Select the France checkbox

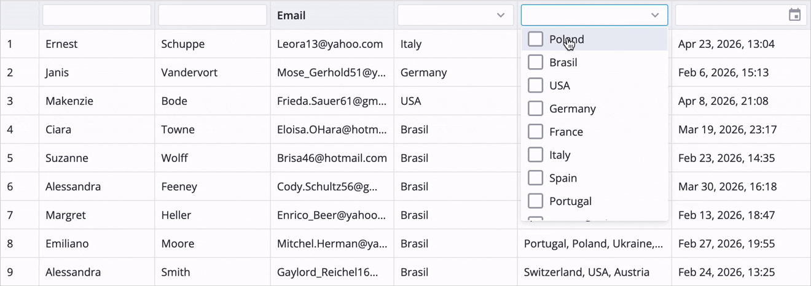point(535,131)
